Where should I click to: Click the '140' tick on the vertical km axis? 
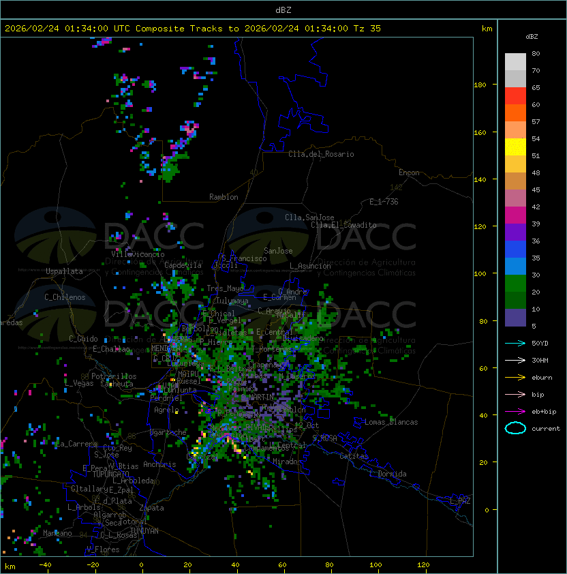coord(480,179)
